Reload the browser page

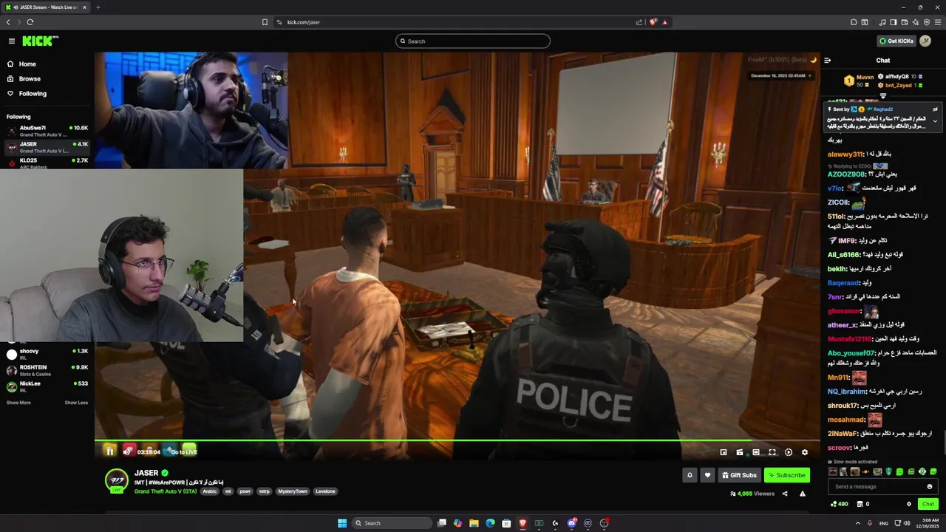pos(30,22)
